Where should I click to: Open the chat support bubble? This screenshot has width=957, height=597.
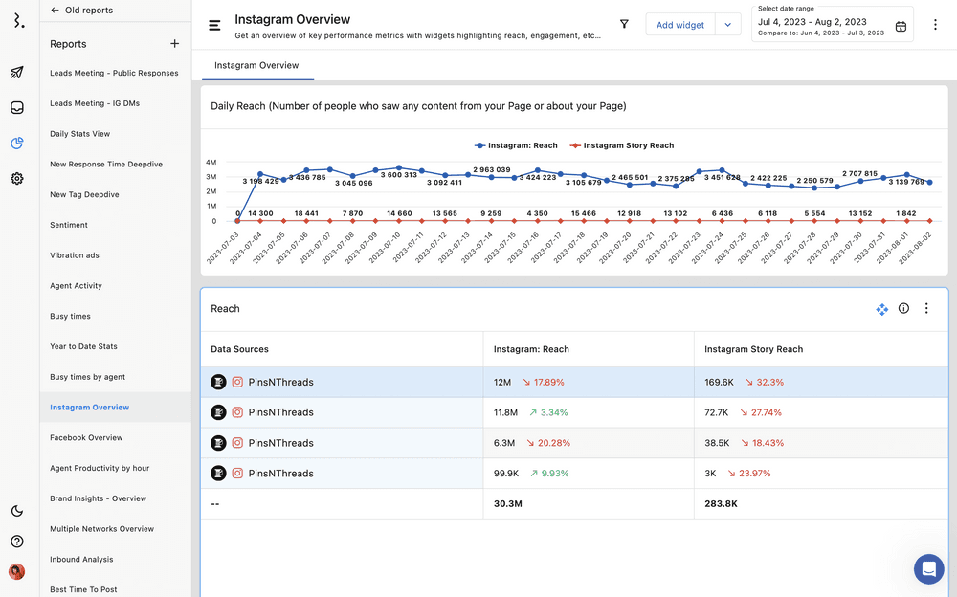pyautogui.click(x=928, y=568)
